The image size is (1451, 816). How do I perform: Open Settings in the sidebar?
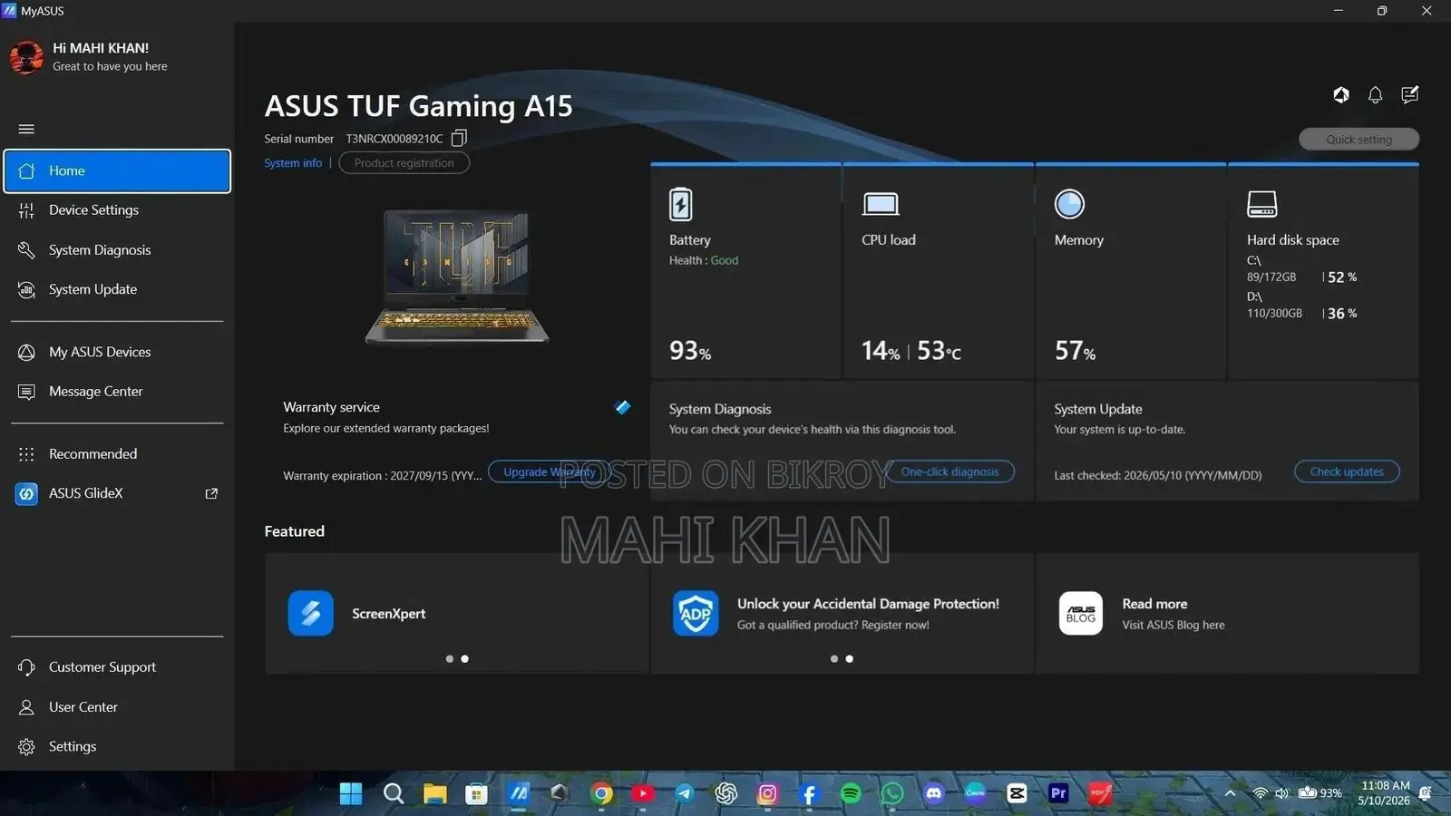coord(117,747)
